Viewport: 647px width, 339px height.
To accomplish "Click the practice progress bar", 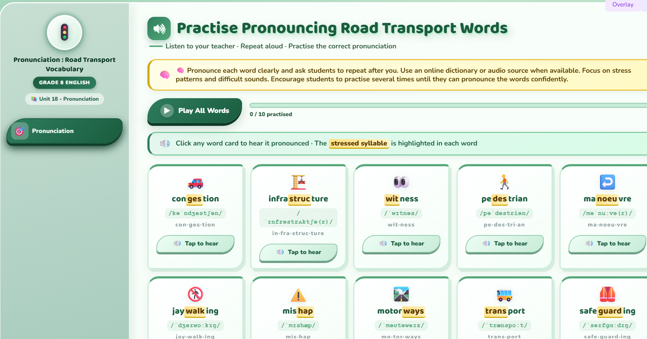I will pyautogui.click(x=448, y=105).
